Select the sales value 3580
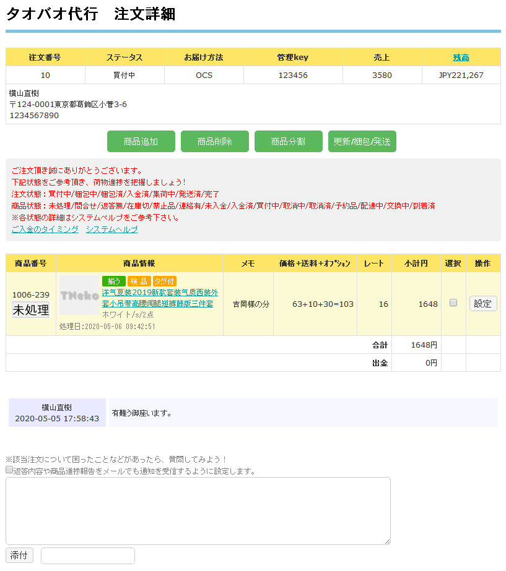The width and height of the screenshot is (506, 571). [382, 75]
